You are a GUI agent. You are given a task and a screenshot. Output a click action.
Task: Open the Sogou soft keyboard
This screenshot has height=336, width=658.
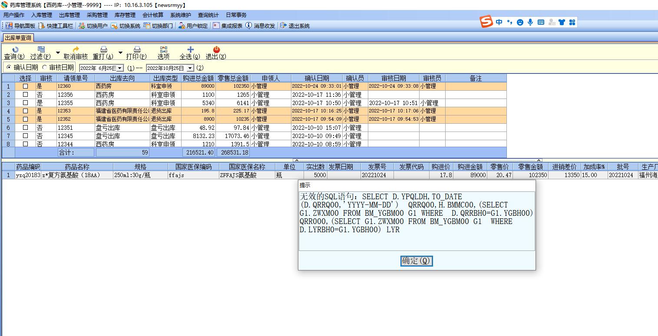pyautogui.click(x=541, y=22)
